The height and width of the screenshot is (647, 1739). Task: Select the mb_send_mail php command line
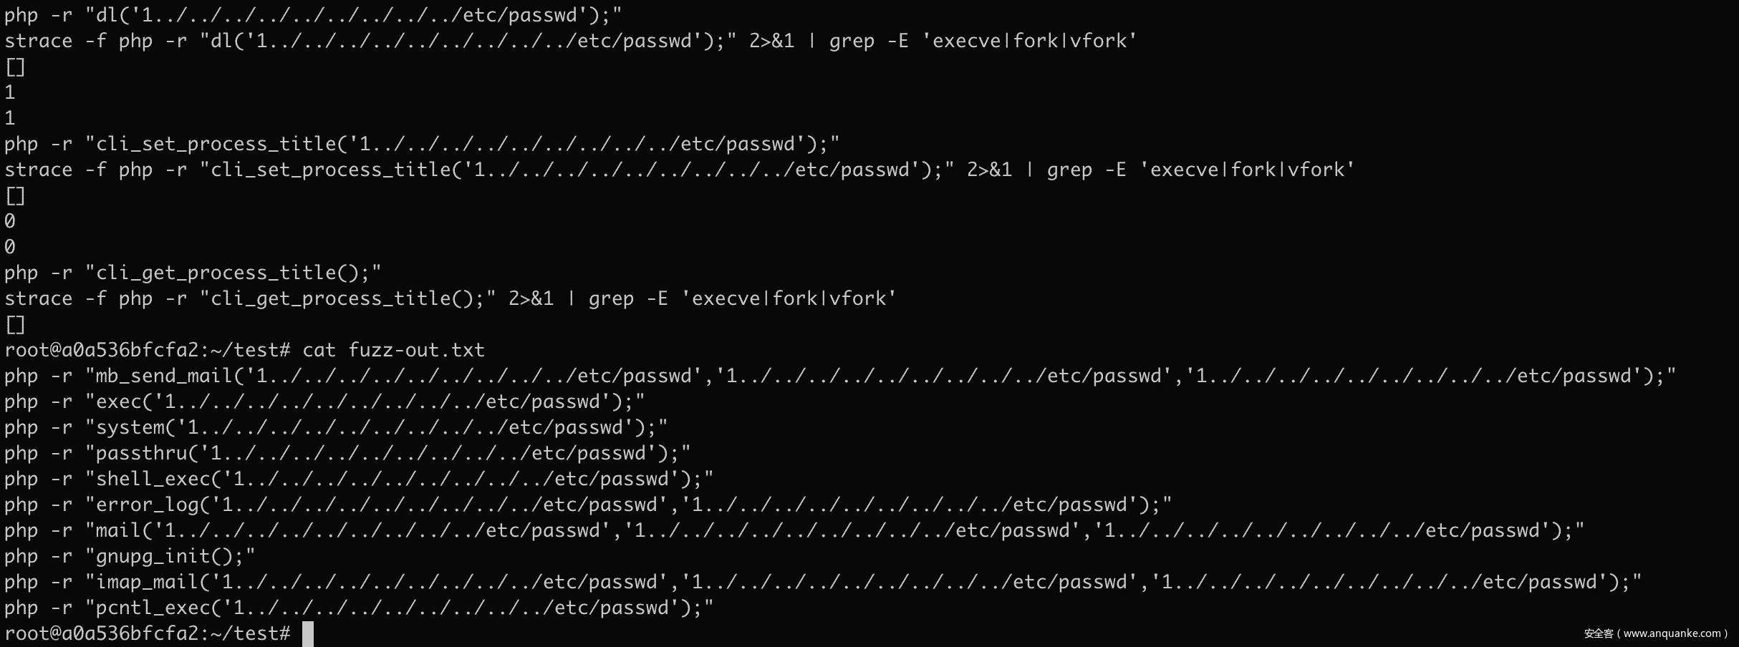click(x=839, y=376)
